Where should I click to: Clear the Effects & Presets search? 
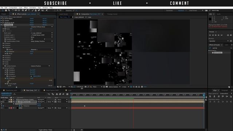coord(231,48)
